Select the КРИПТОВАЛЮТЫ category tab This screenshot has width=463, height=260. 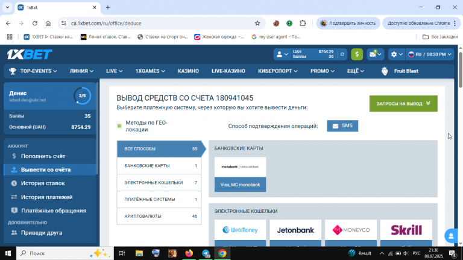pos(159,217)
